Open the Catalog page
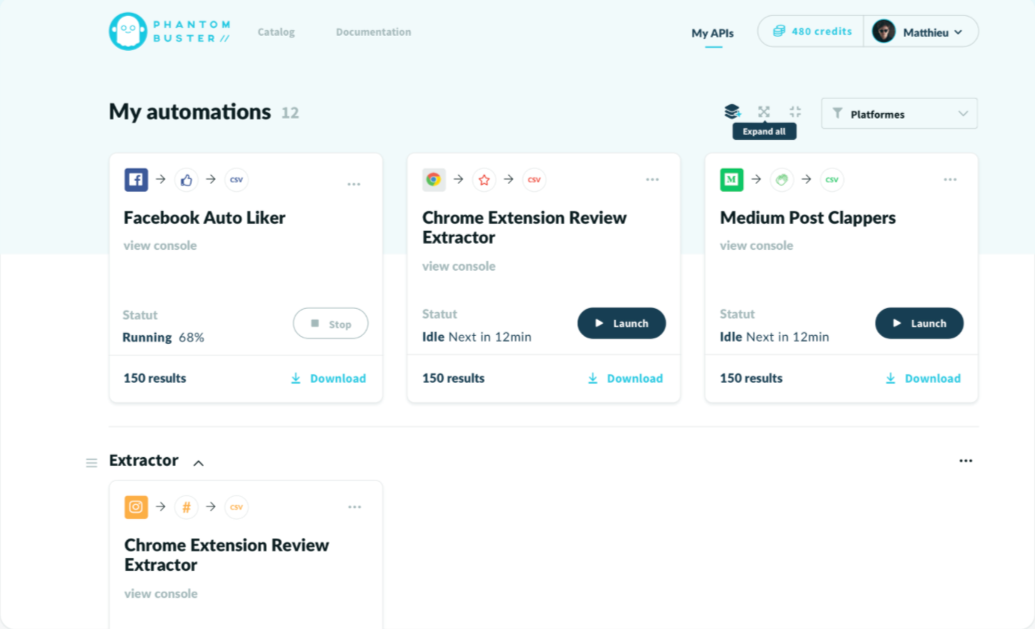The image size is (1035, 629). pos(276,32)
